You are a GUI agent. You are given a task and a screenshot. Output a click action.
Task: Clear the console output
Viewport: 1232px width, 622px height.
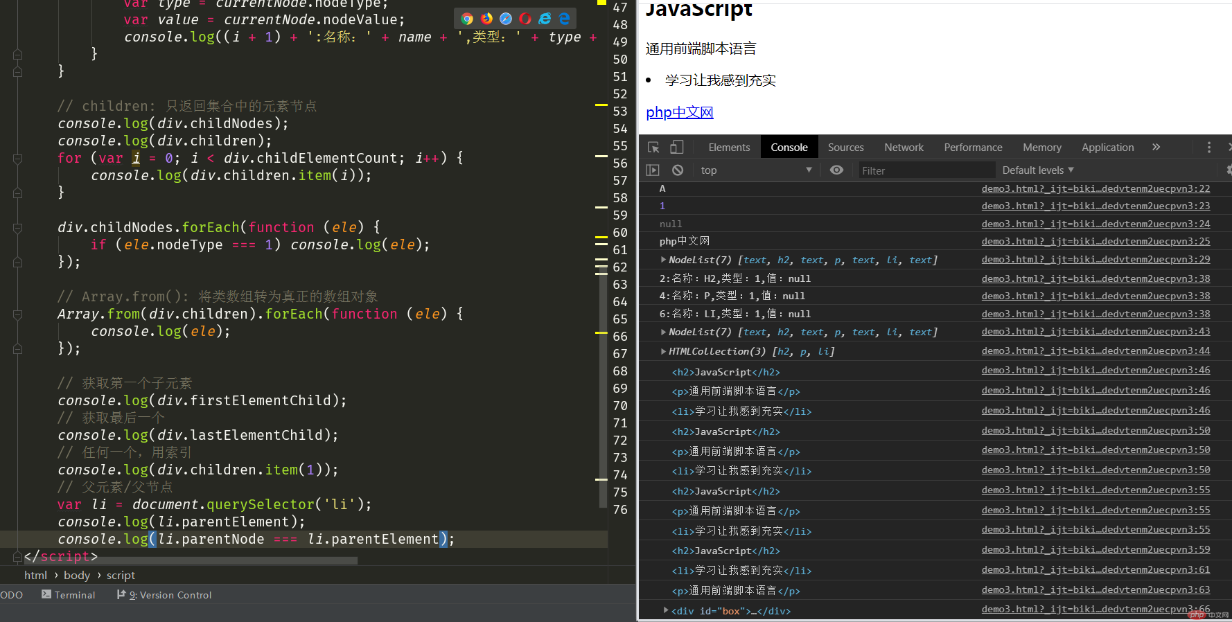point(678,170)
